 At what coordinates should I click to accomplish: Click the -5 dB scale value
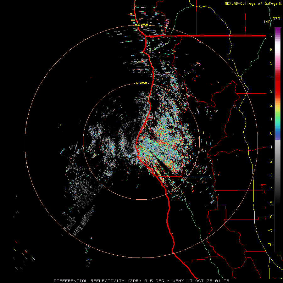[x=270, y=203]
